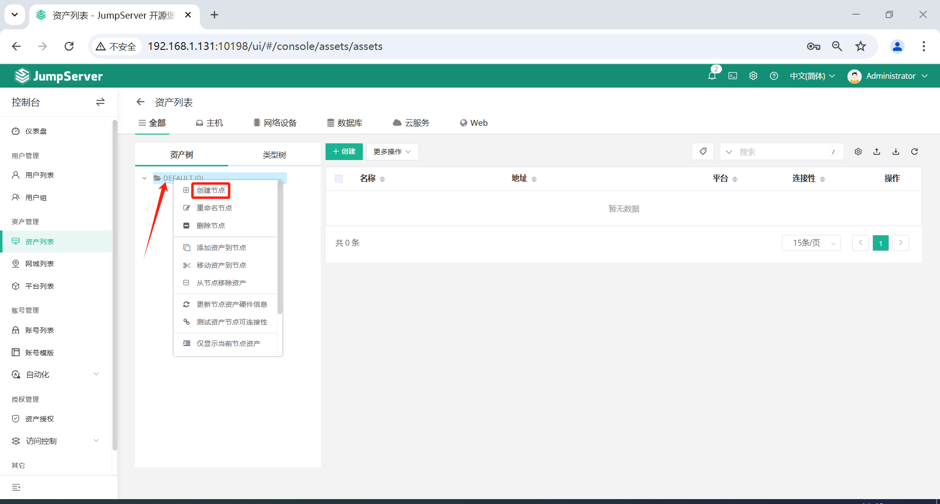Open the web terminal icon in header

pos(732,76)
